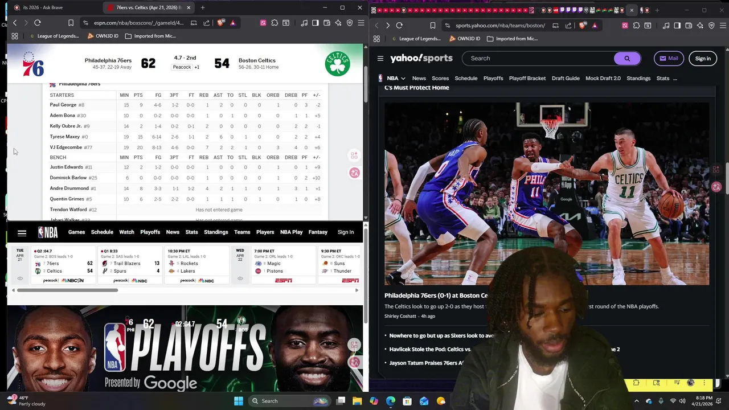Bookmark the ESPN boxscore page
Viewport: 729px width, 410px height.
[x=71, y=23]
